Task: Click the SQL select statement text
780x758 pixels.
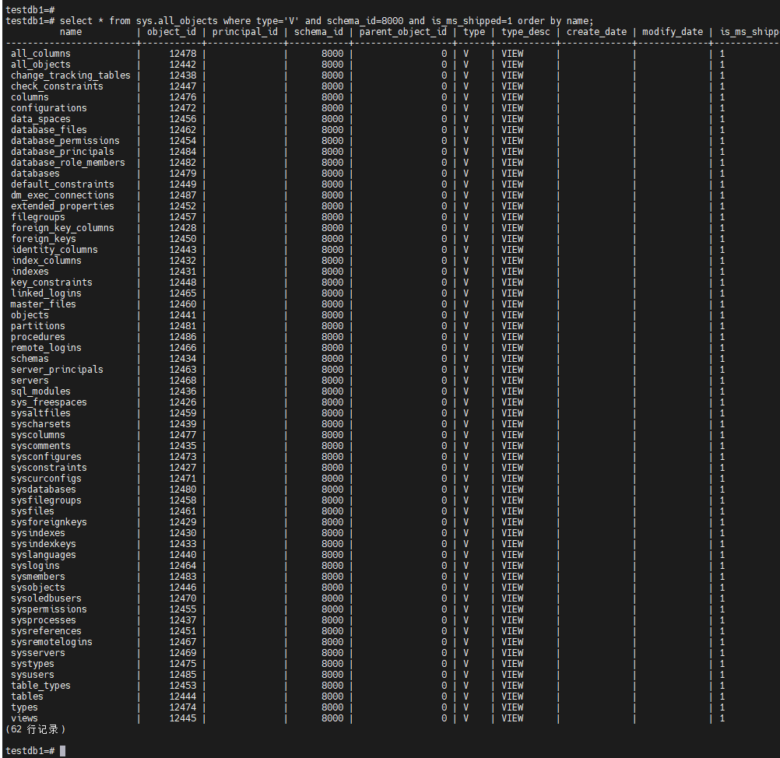Action: [x=327, y=20]
